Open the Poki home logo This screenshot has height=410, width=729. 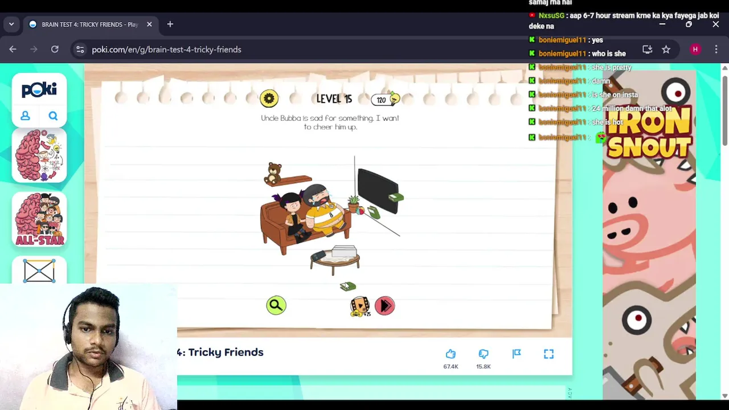[x=39, y=89]
